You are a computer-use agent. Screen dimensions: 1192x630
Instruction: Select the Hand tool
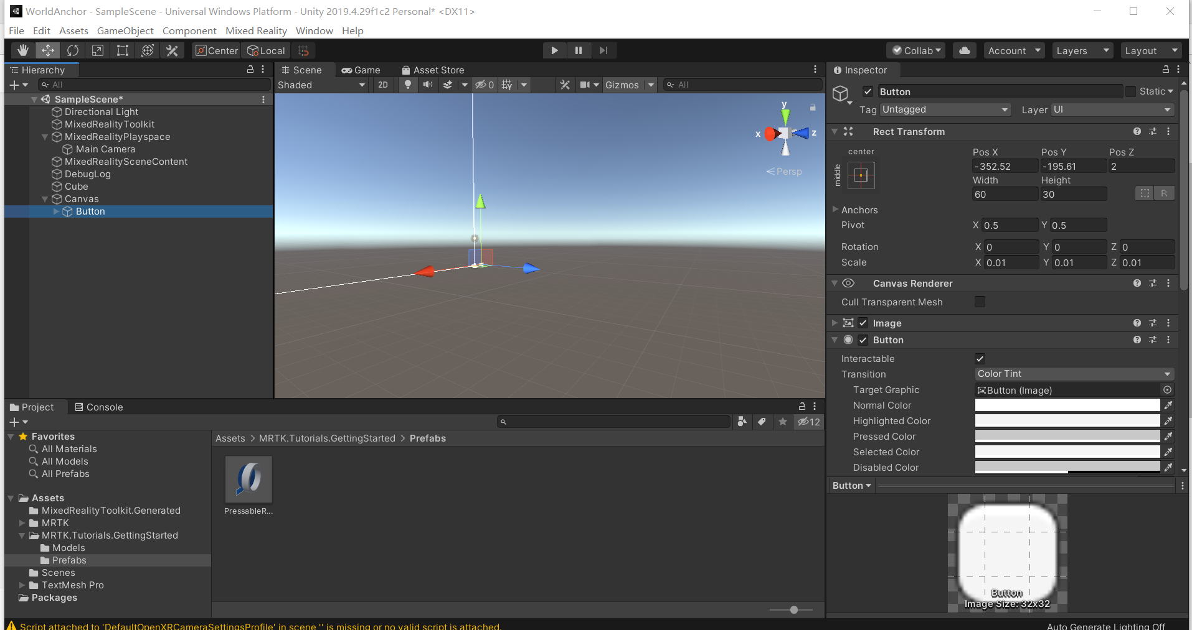click(x=22, y=50)
